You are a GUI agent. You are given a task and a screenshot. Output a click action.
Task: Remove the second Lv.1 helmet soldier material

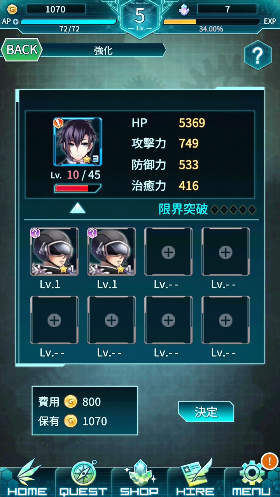(x=112, y=252)
